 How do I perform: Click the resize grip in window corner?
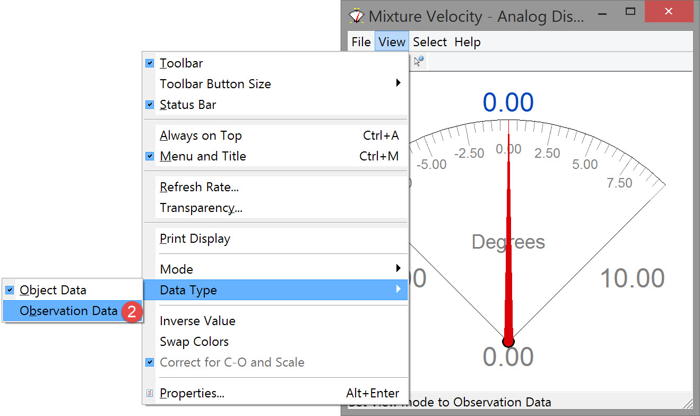point(688,403)
